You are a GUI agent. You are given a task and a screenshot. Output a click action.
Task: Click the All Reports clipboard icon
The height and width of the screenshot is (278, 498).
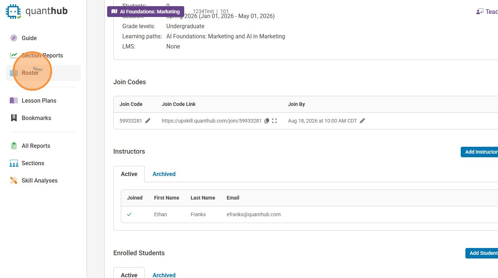[x=14, y=146]
